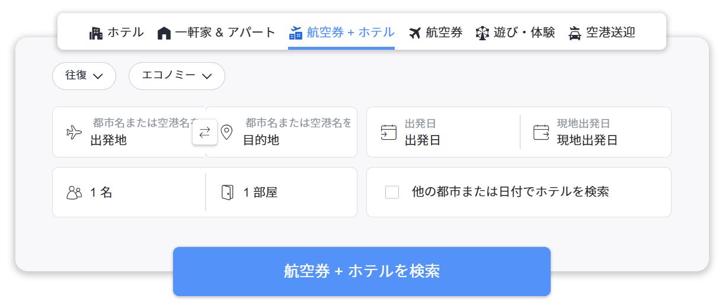This screenshot has height=305, width=719.
Task: Click the building icon for ホテル
Action: pos(96,33)
